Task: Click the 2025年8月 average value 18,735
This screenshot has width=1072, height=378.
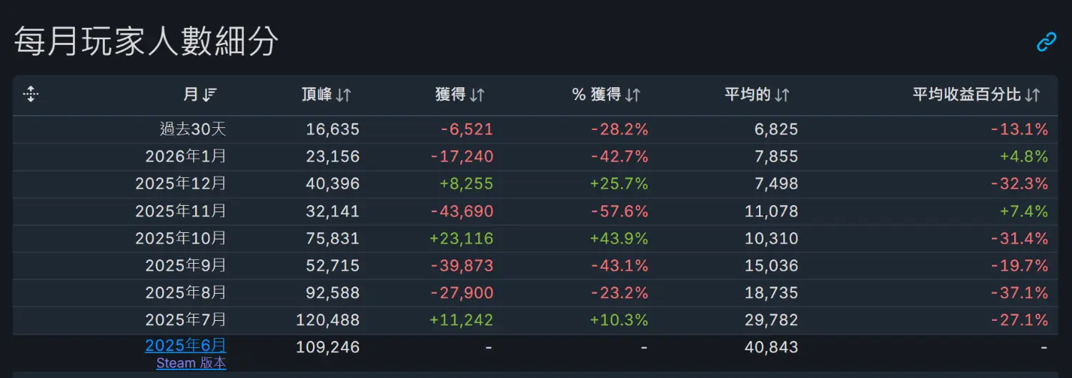Action: point(771,292)
